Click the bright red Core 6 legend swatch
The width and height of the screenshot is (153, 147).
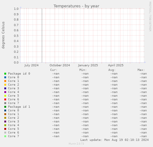(5, 99)
